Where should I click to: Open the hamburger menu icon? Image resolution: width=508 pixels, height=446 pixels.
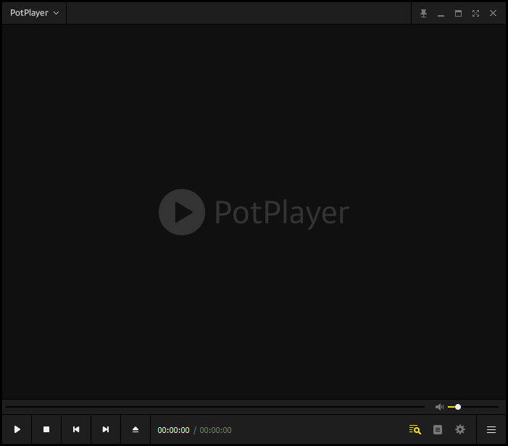(x=491, y=429)
